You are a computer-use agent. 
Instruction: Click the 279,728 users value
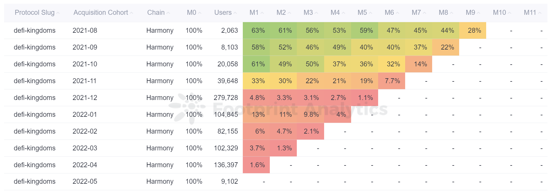[x=226, y=98]
